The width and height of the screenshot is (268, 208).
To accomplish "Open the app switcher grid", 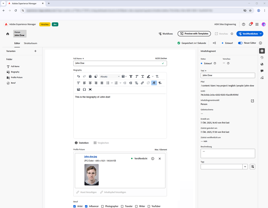I will click(x=257, y=24).
